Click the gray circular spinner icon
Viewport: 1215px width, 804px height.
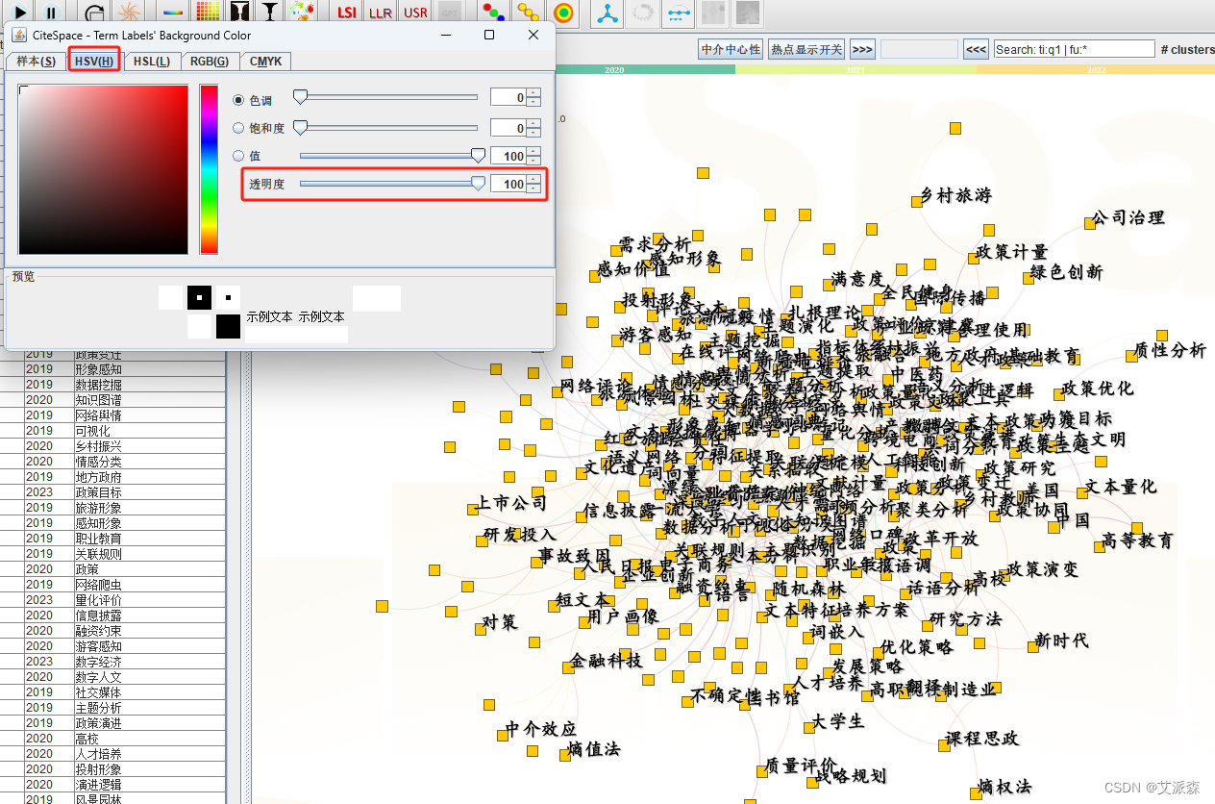point(642,13)
